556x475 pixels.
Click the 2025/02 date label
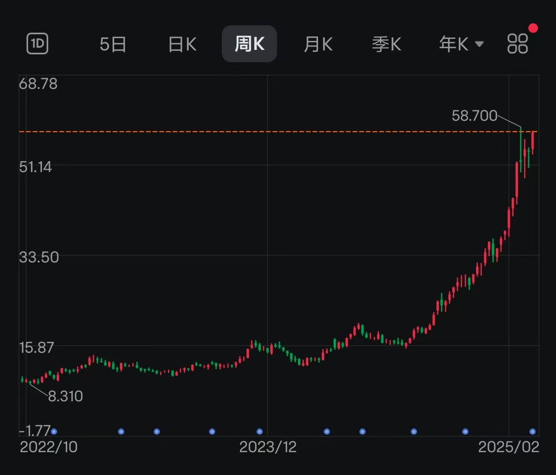pos(508,447)
